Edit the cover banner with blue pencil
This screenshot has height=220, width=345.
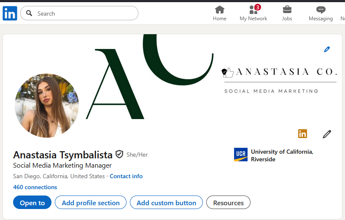327,49
